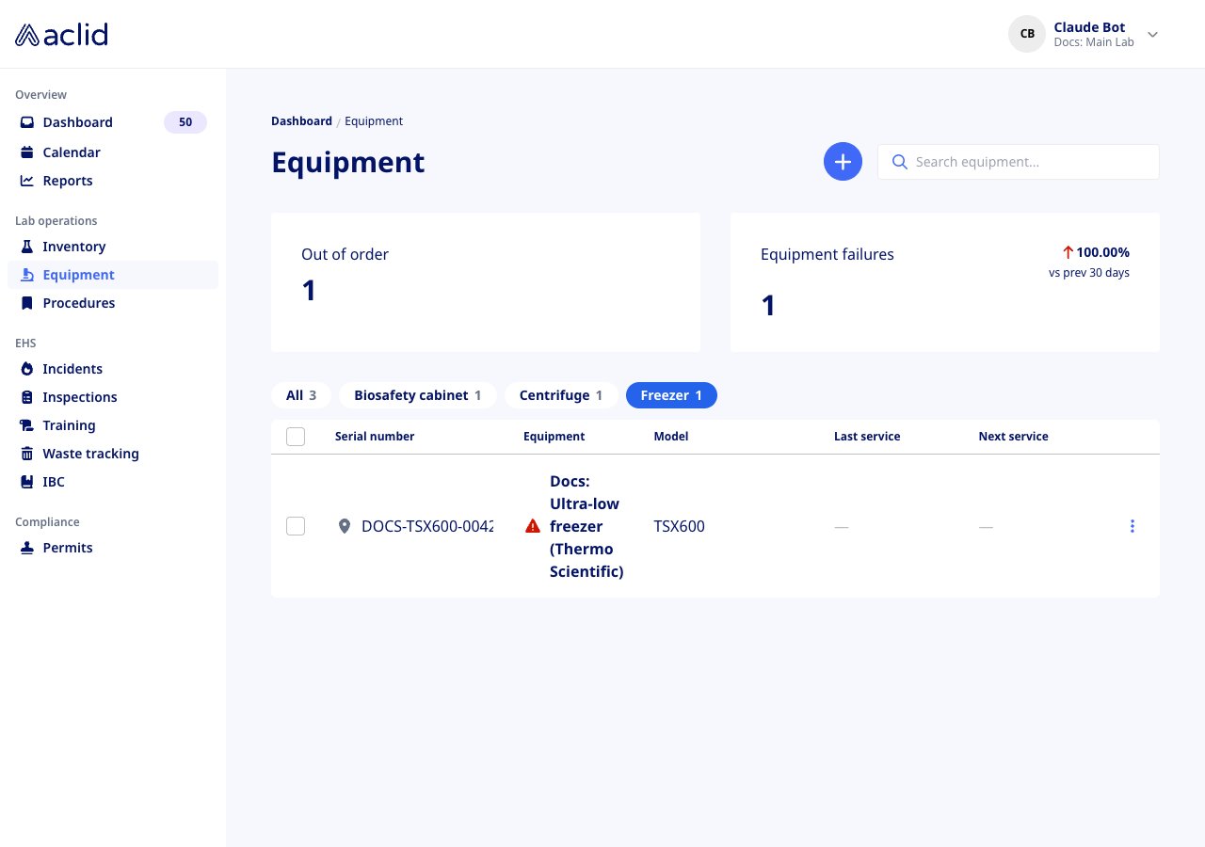Click the CB user avatar
The width and height of the screenshot is (1205, 847).
[1027, 34]
